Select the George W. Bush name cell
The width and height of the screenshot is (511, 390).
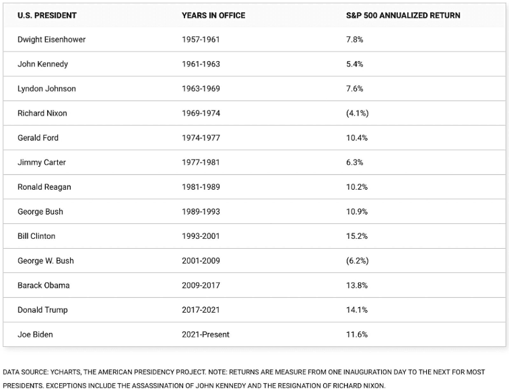pyautogui.click(x=46, y=261)
